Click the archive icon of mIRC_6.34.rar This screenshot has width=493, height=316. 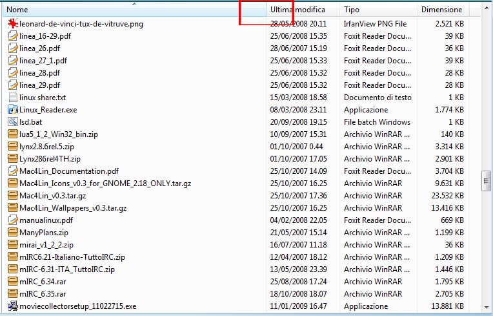[13, 281]
